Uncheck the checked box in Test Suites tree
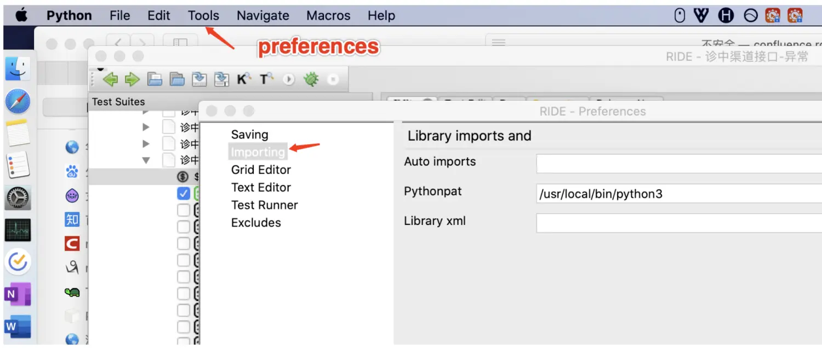 [184, 193]
